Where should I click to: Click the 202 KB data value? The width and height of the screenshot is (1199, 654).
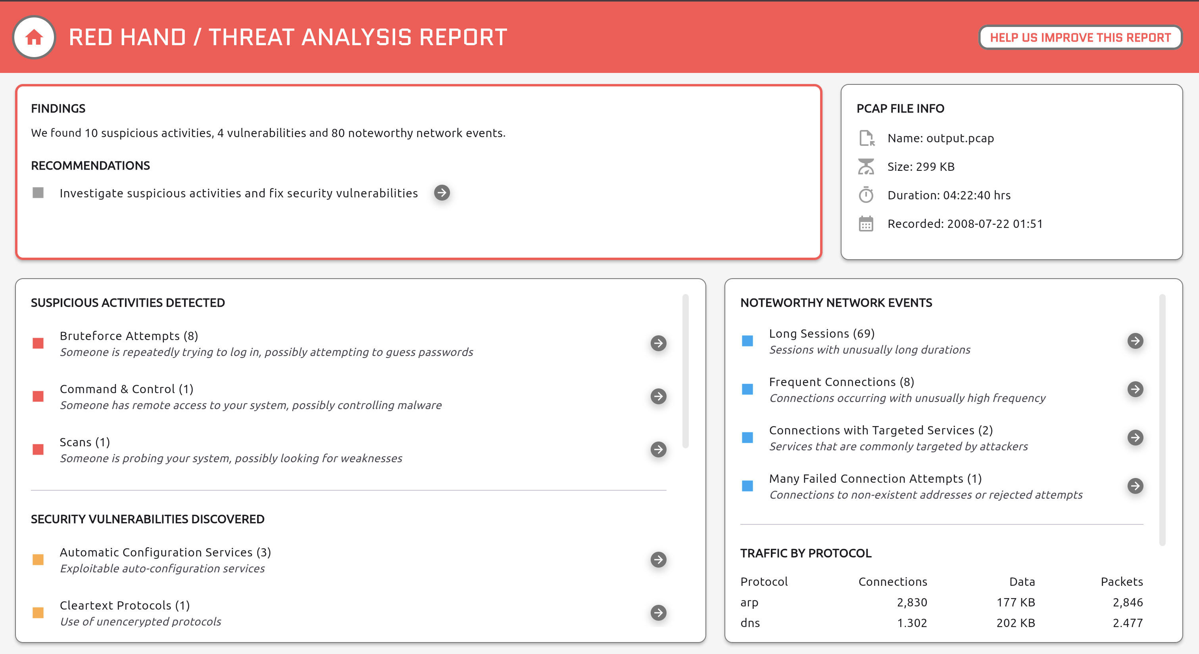(x=1016, y=623)
